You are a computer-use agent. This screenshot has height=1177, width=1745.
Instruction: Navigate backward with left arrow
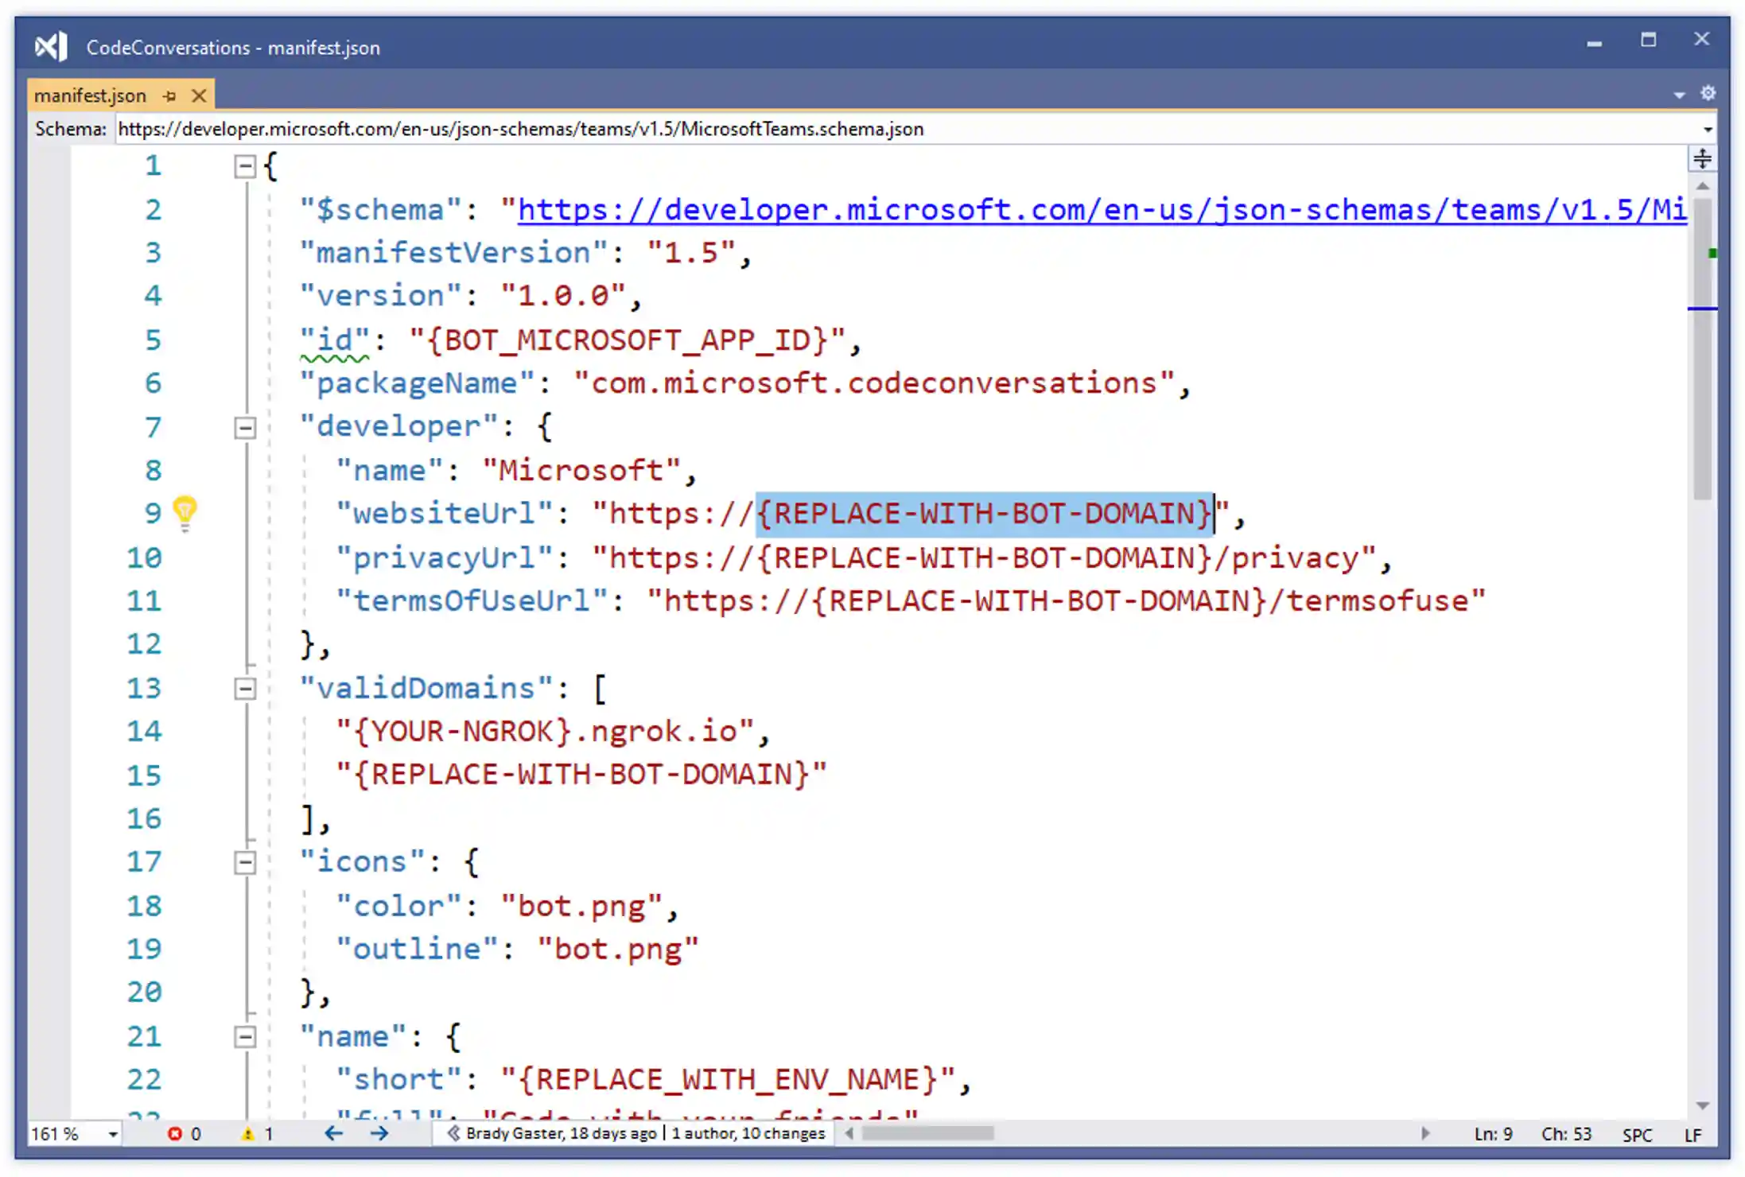pyautogui.click(x=333, y=1133)
